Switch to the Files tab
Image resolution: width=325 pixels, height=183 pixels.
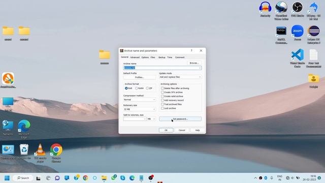pos(153,57)
